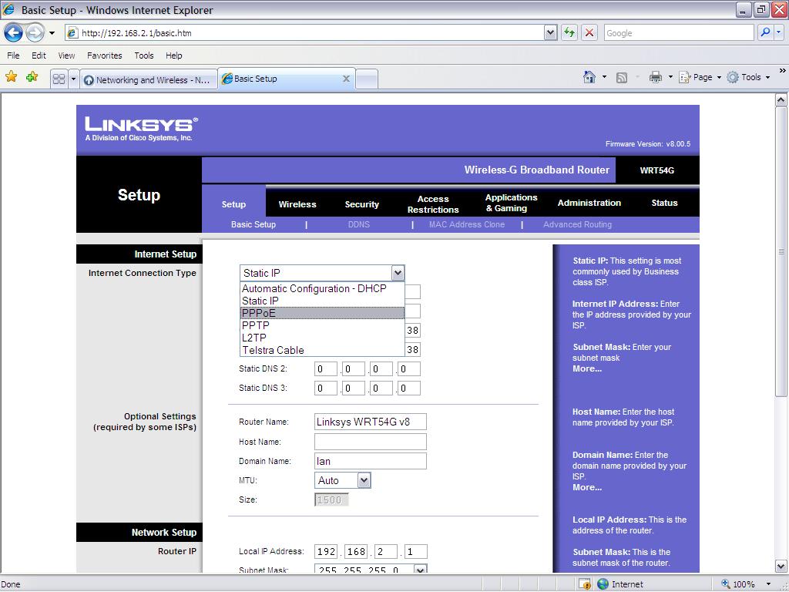Select Telstra Cable connection type option
This screenshot has height=592, width=789.
322,351
